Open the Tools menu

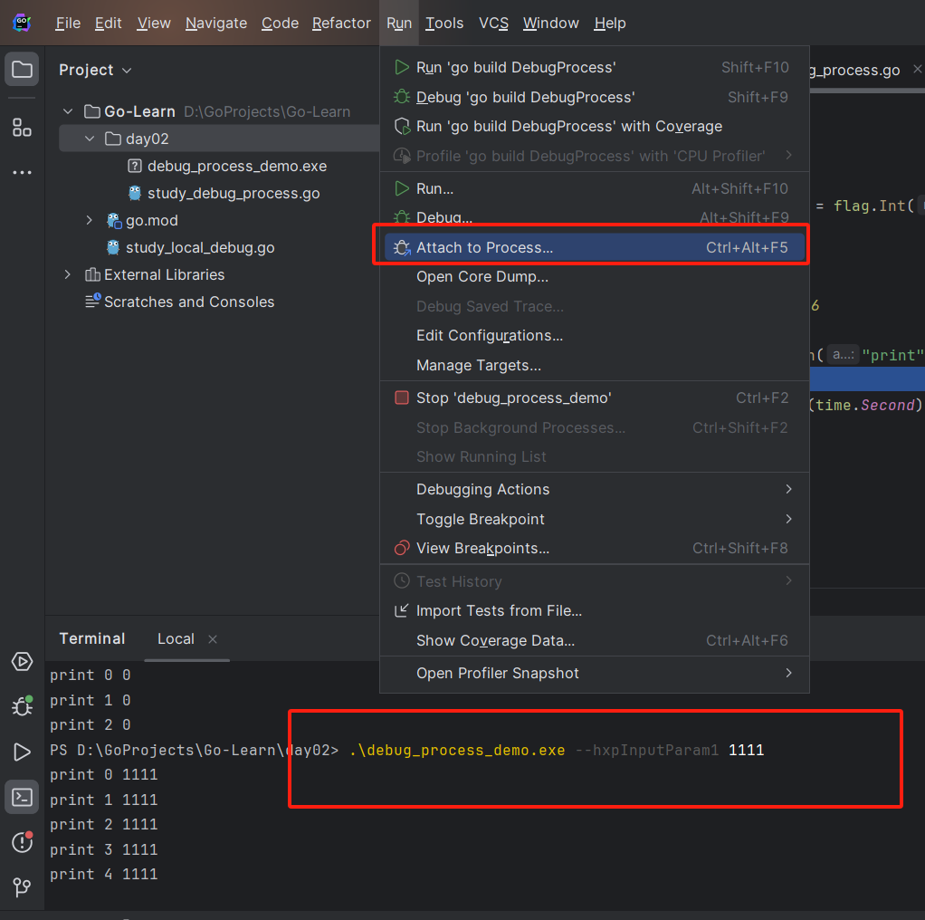coord(444,23)
